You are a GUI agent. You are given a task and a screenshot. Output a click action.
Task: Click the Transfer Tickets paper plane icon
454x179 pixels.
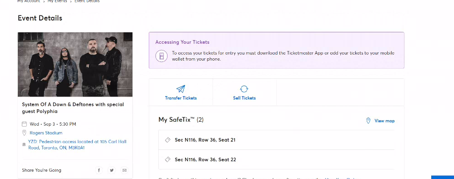(181, 89)
